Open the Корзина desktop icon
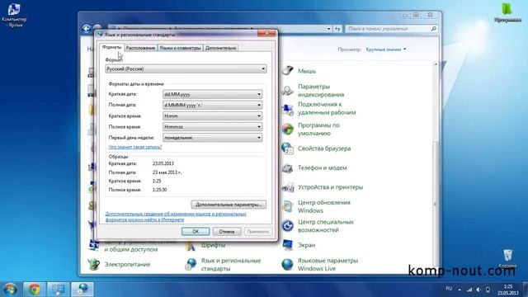528x297 pixels. point(508,258)
